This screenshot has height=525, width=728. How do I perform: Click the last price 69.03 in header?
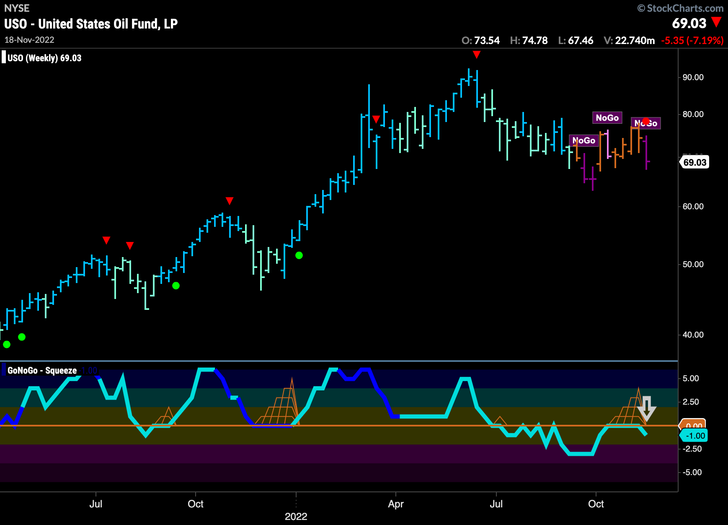[x=689, y=23]
